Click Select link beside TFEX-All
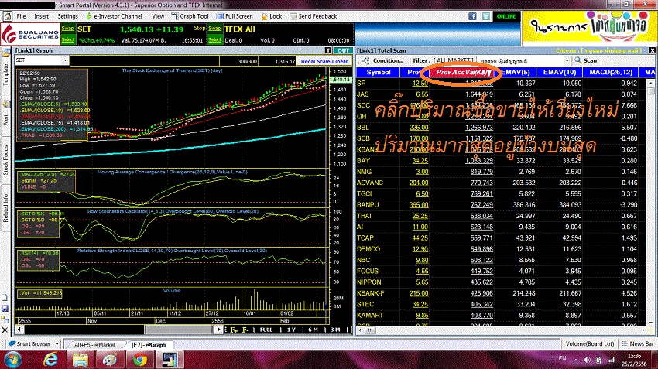This screenshot has width=658, height=369. [x=214, y=39]
